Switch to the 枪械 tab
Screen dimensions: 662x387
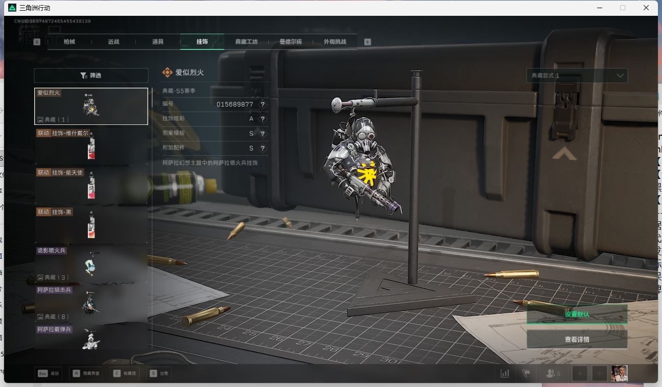tap(69, 42)
